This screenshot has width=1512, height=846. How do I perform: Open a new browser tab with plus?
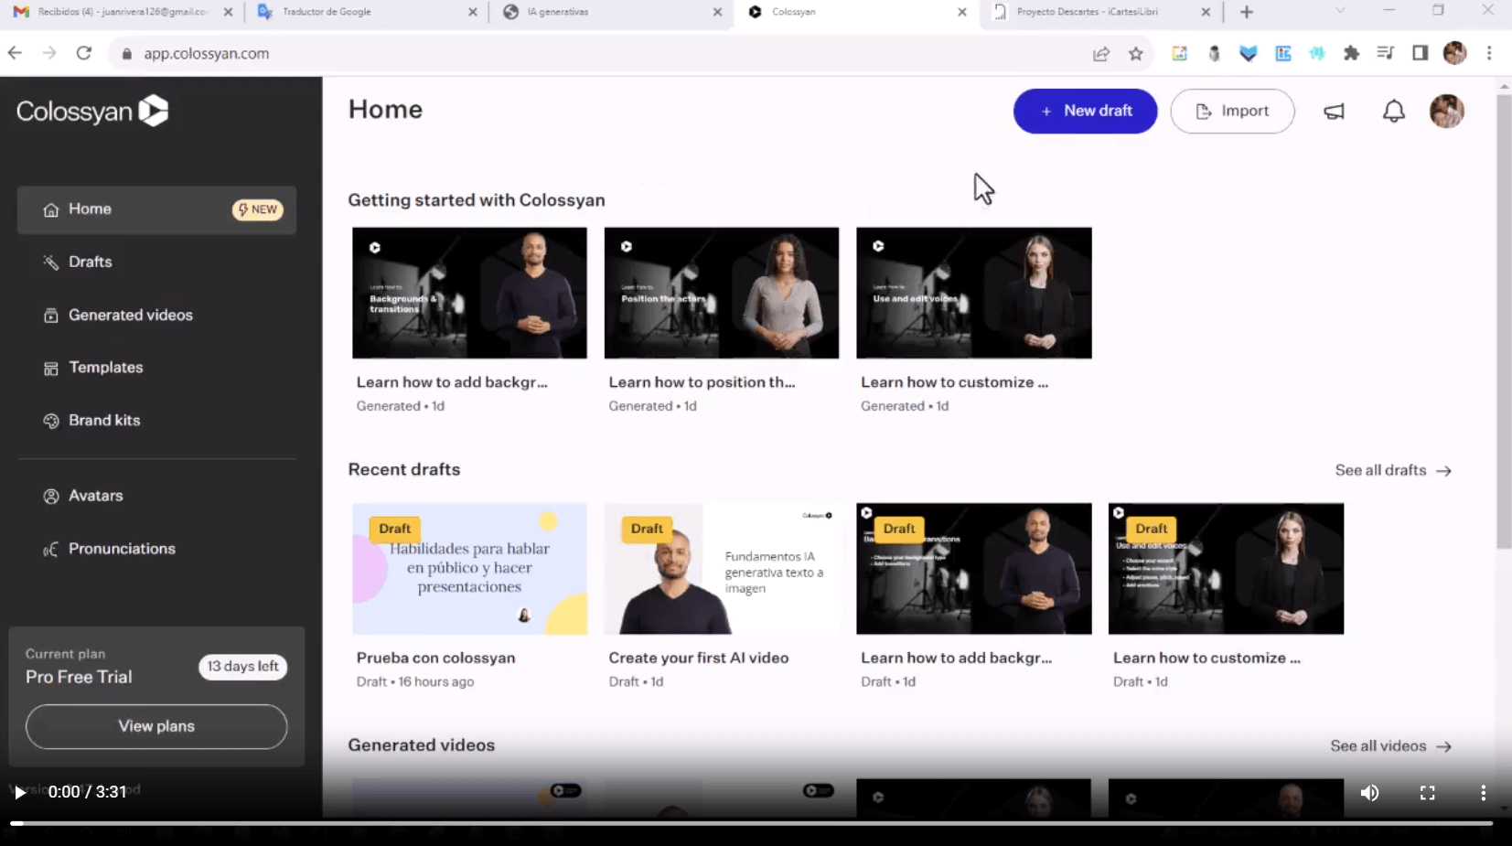point(1247,12)
